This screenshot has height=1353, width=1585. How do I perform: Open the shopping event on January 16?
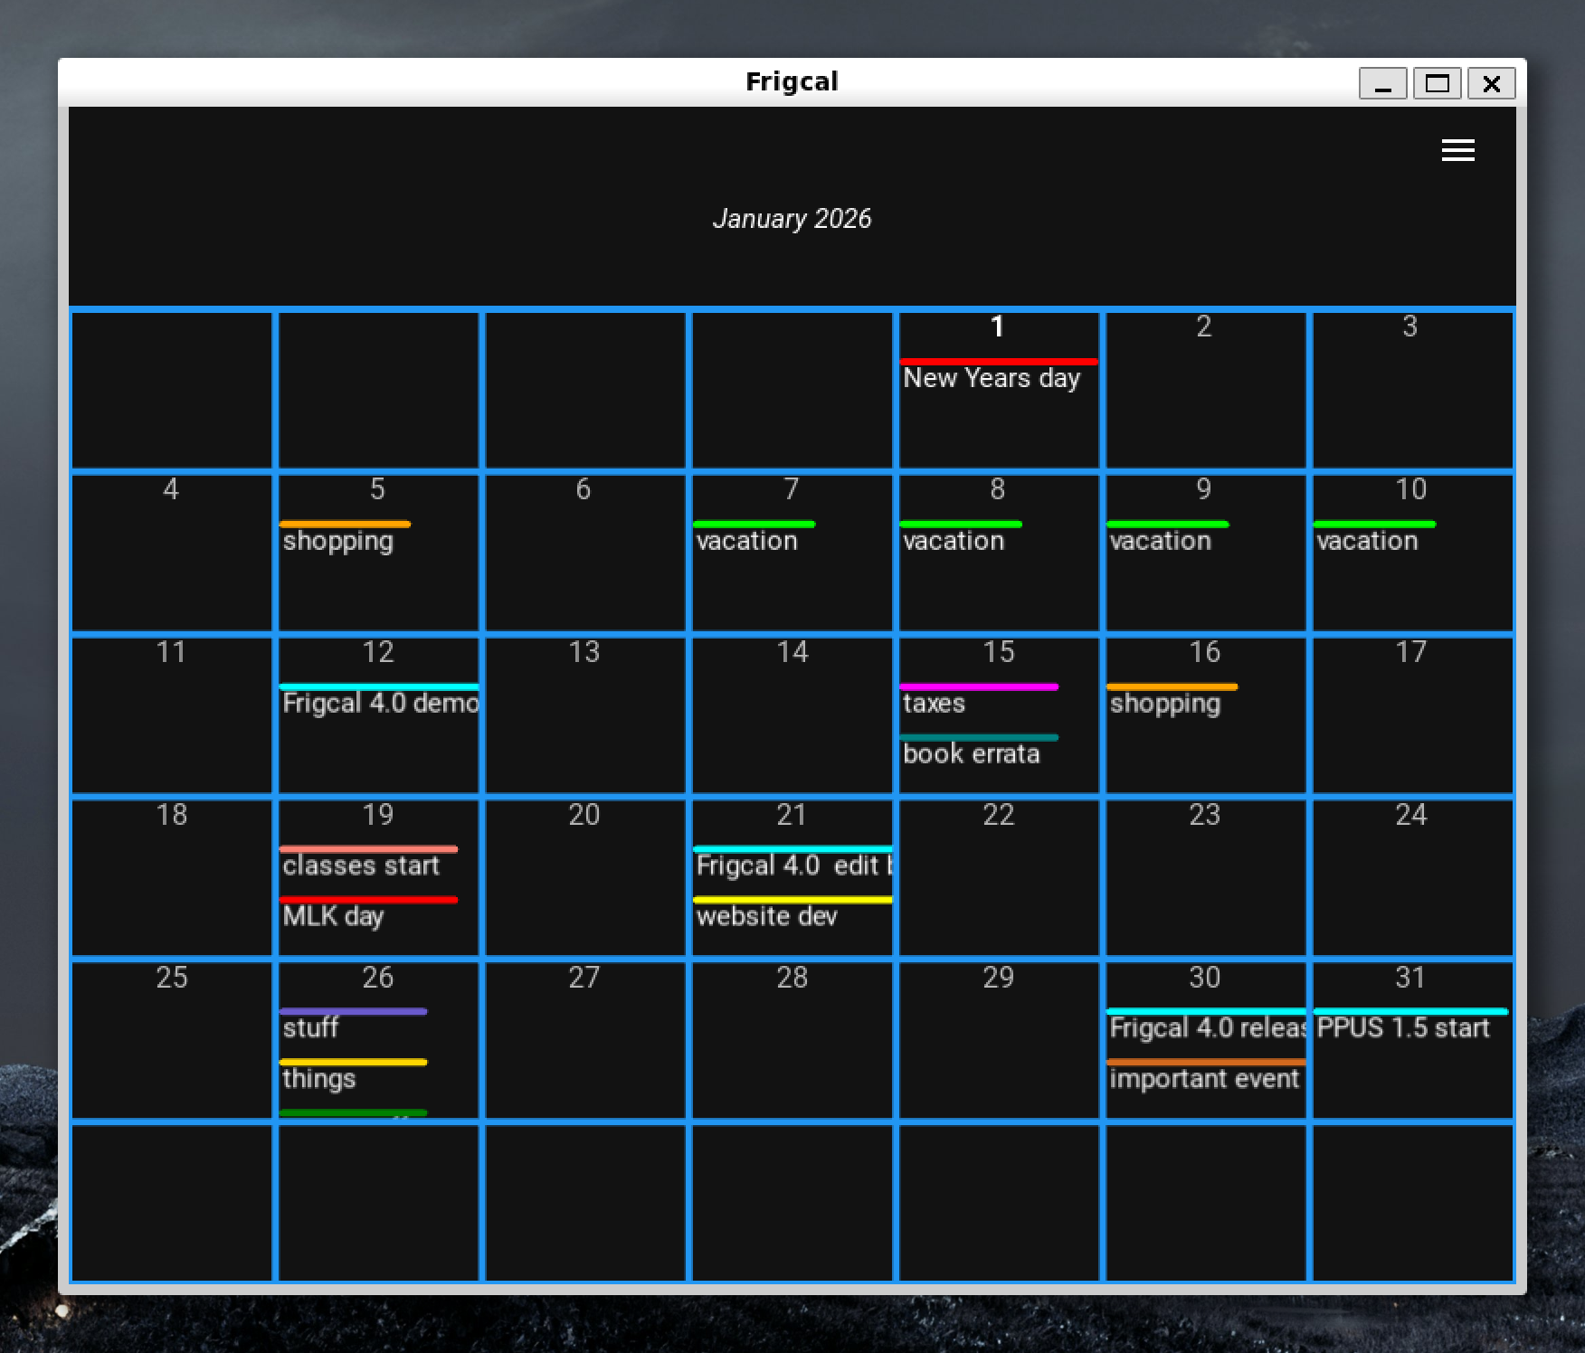point(1165,704)
